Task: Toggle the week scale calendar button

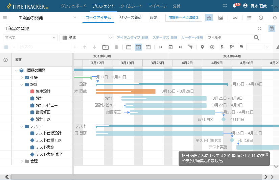Action: coord(138,47)
